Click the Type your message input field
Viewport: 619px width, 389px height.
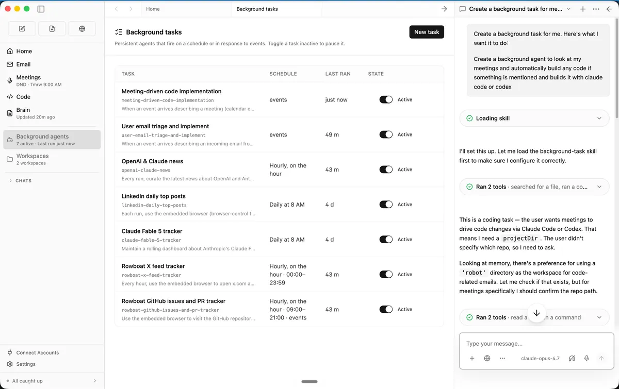536,344
